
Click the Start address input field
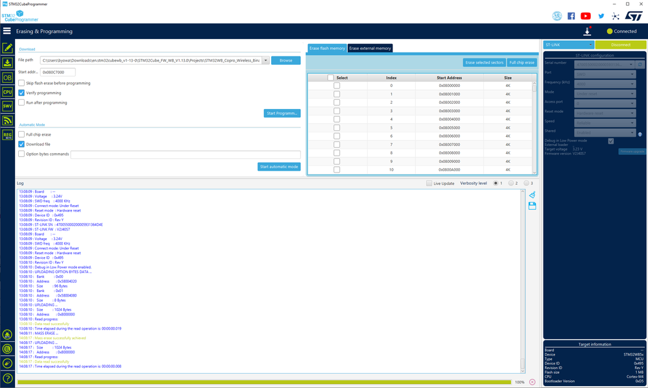coord(58,72)
